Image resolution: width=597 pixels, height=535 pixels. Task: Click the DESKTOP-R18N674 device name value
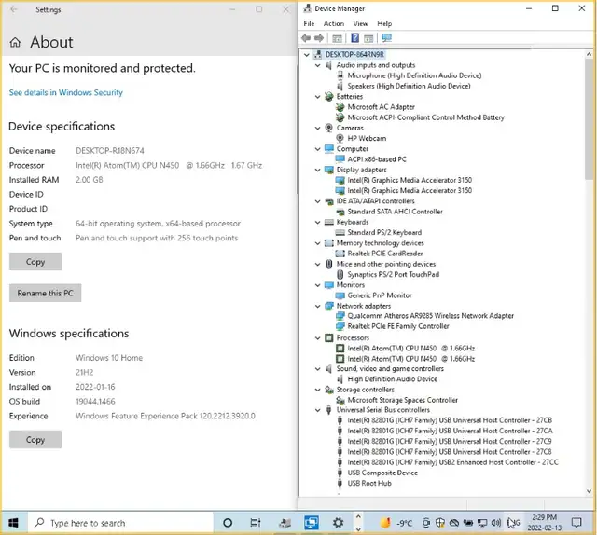[110, 151]
